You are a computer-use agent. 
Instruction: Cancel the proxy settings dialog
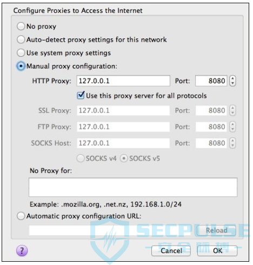click(x=171, y=251)
